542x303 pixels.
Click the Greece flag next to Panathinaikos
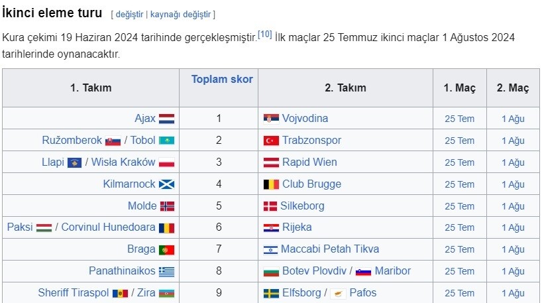[x=166, y=272]
